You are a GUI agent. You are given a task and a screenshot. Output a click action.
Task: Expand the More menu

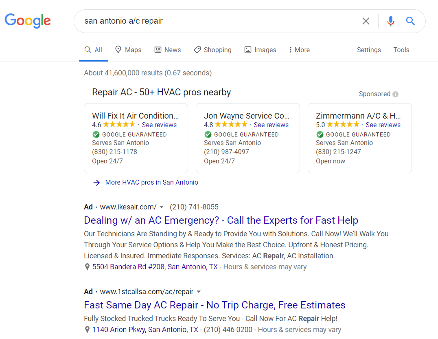[x=300, y=50]
